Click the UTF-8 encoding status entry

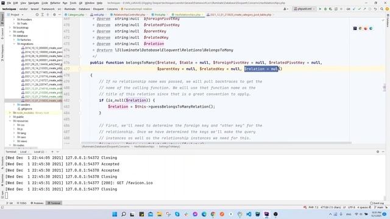pyautogui.click(x=351, y=207)
